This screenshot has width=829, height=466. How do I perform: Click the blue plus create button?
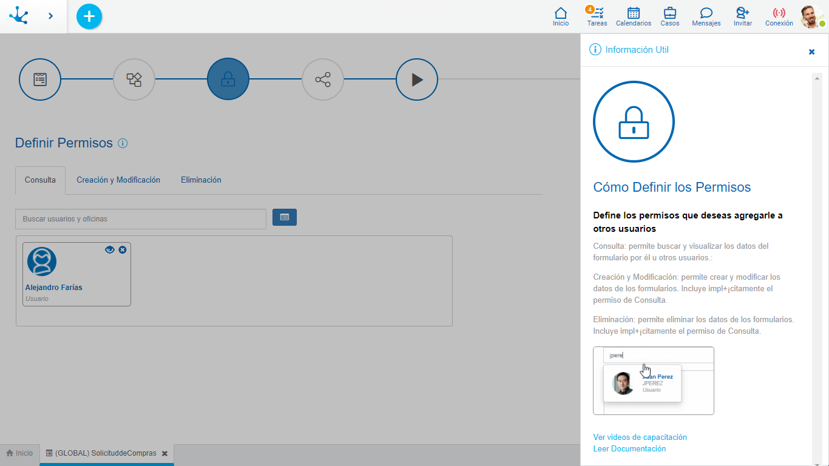pyautogui.click(x=89, y=16)
